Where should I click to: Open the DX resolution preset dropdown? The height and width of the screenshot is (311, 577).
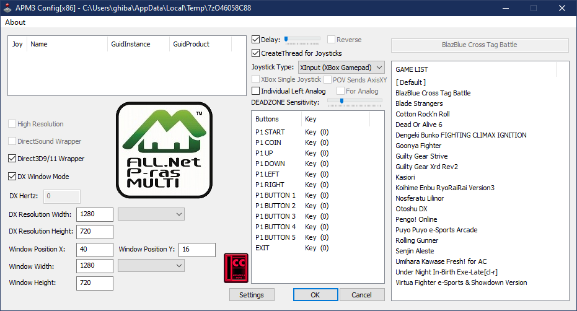tap(151, 214)
